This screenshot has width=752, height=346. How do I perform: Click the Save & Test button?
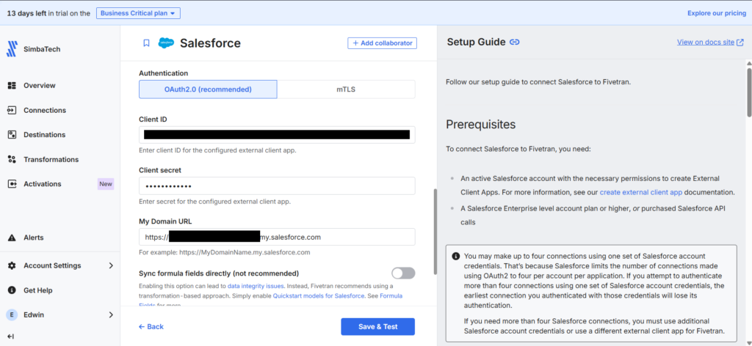pyautogui.click(x=378, y=326)
